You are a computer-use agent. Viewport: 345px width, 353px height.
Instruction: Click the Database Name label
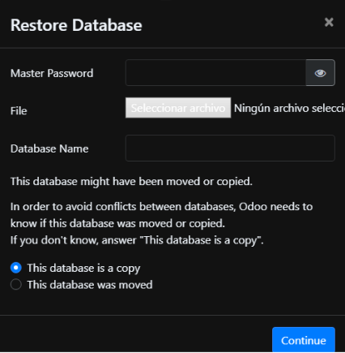pos(49,149)
